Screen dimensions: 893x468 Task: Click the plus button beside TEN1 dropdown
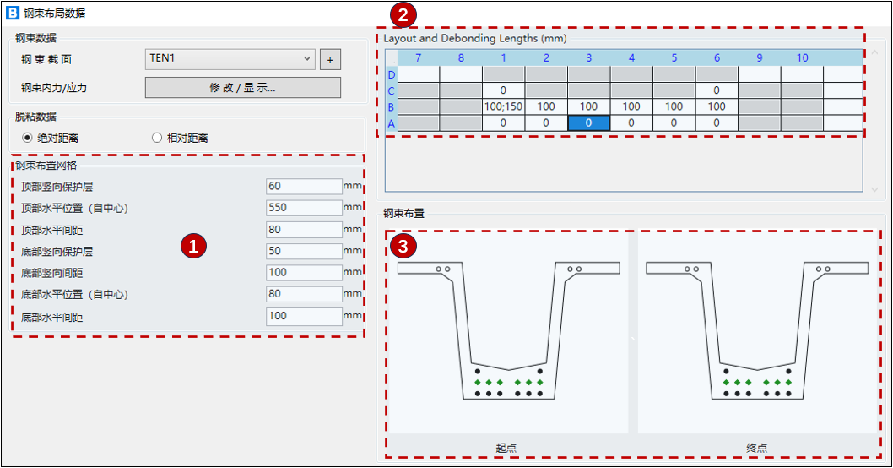330,59
